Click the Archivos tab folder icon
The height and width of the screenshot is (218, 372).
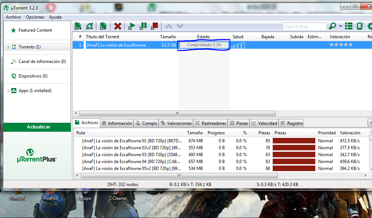point(77,122)
